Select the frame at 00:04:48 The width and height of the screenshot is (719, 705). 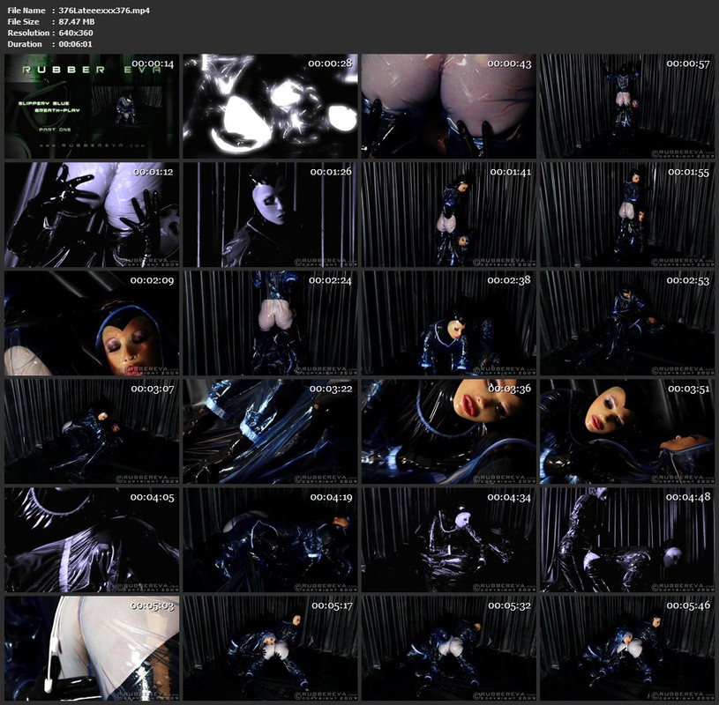pos(627,540)
